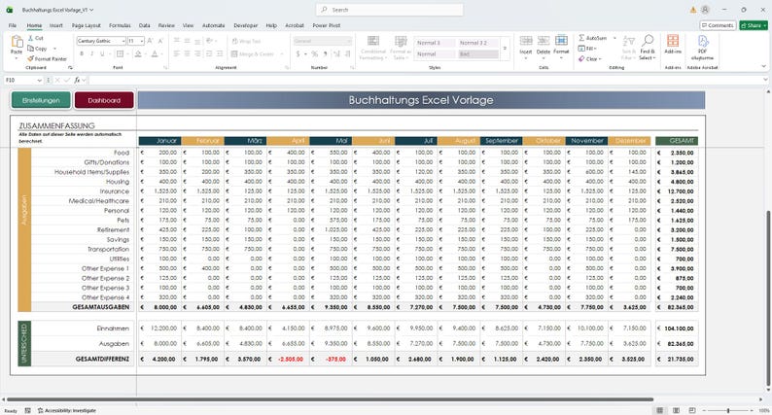772x415 pixels.
Task: Collapse the ribbon with the chevron
Action: coord(763,66)
